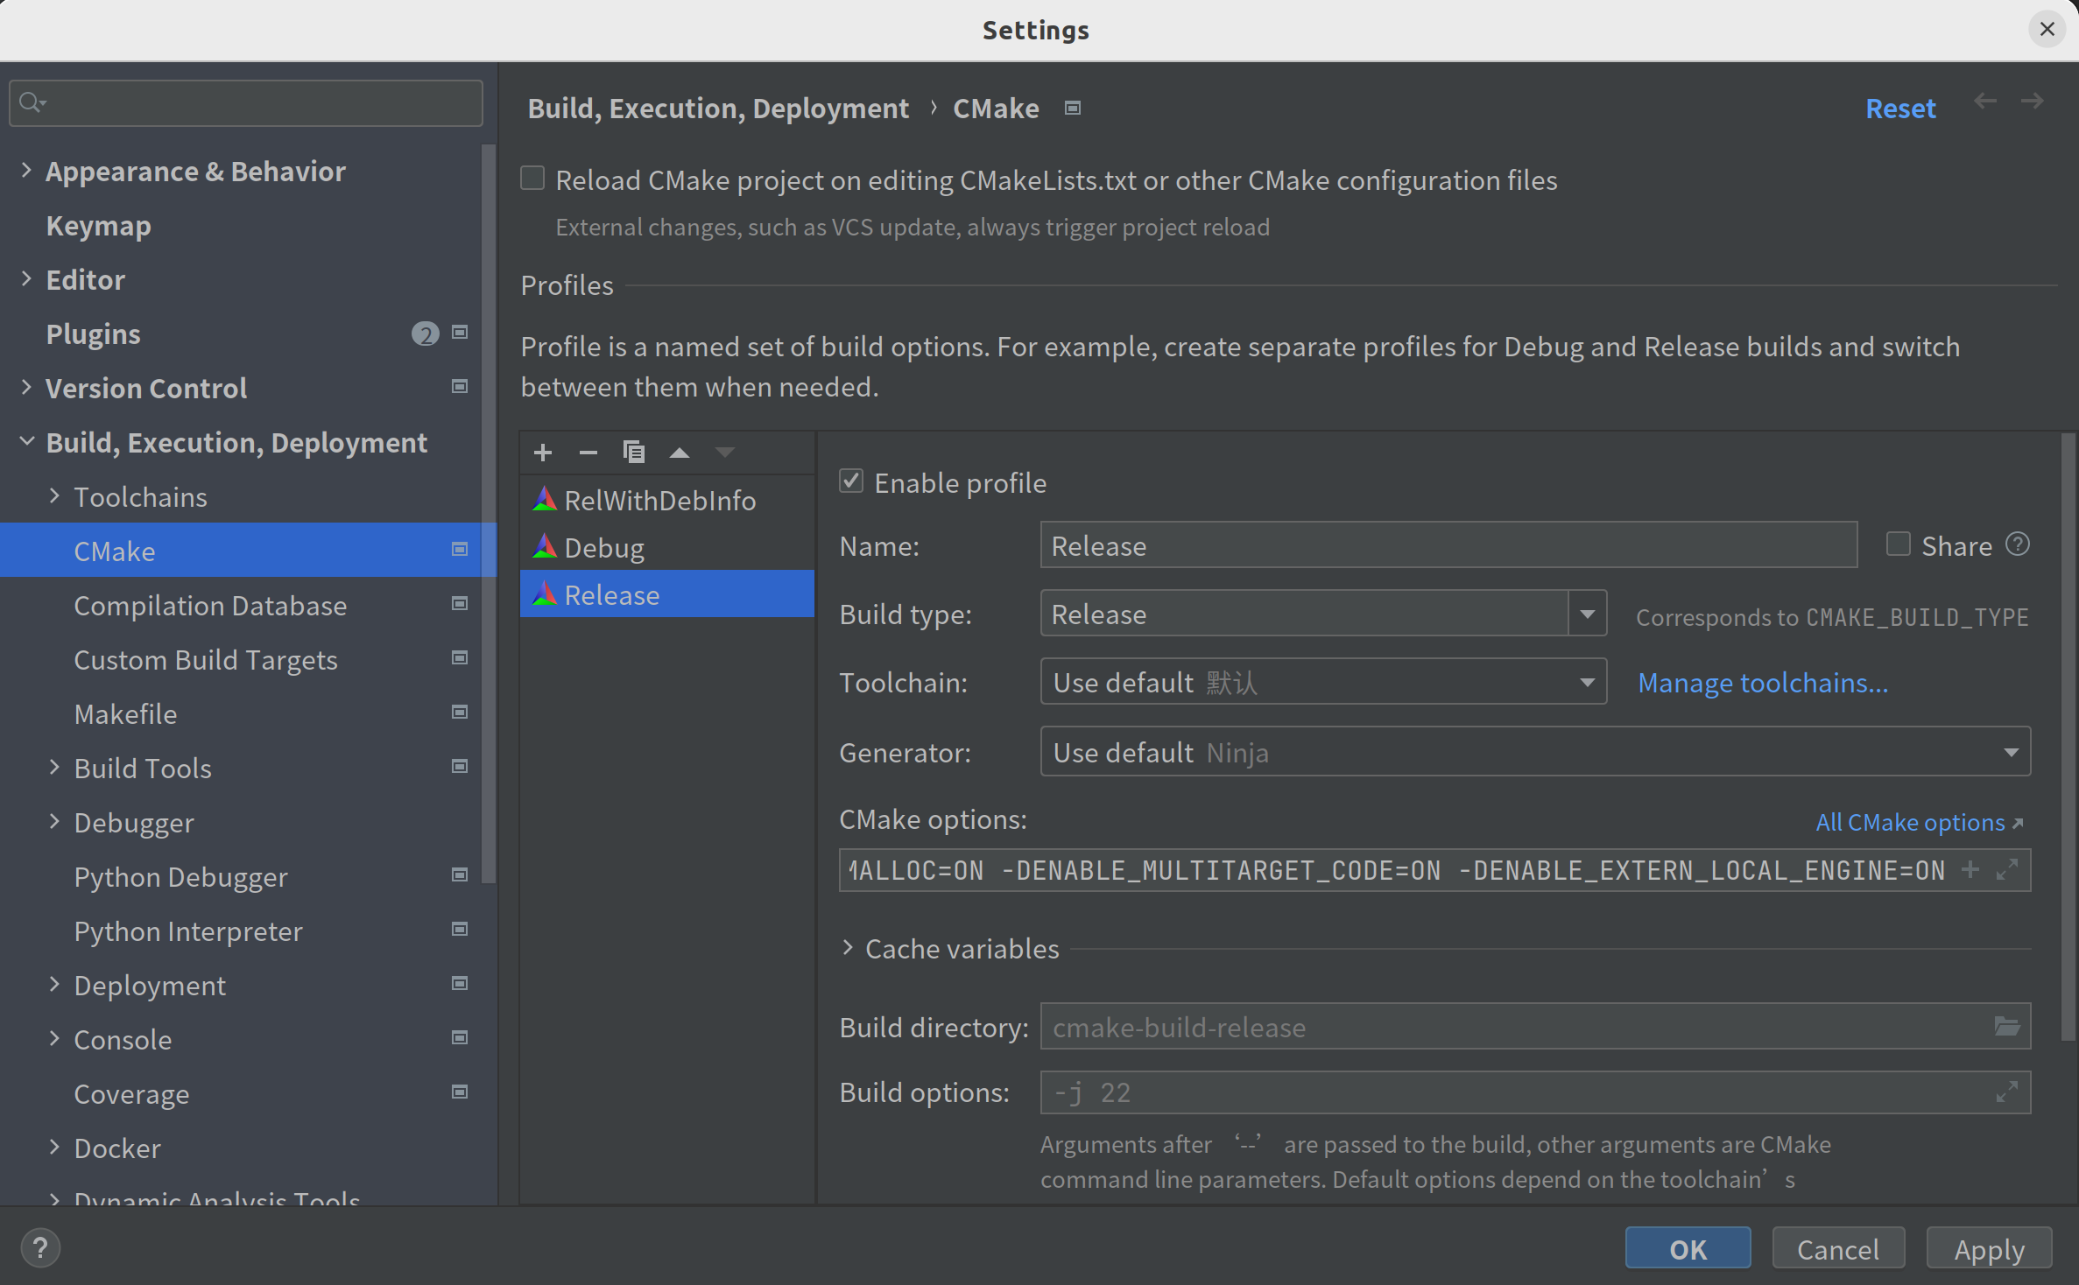The height and width of the screenshot is (1285, 2079).
Task: Move the Release profile up
Action: point(679,452)
